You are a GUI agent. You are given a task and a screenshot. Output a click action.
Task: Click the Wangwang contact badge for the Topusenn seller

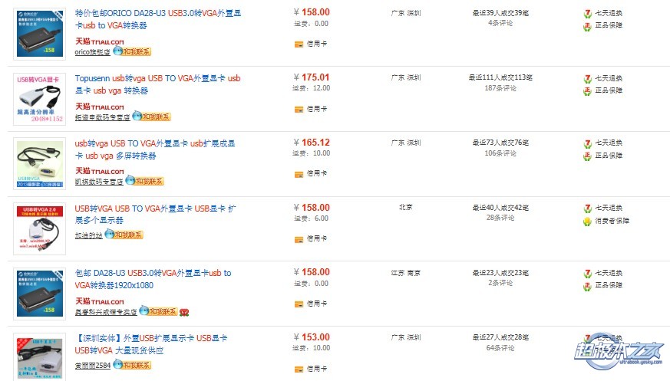coord(152,117)
